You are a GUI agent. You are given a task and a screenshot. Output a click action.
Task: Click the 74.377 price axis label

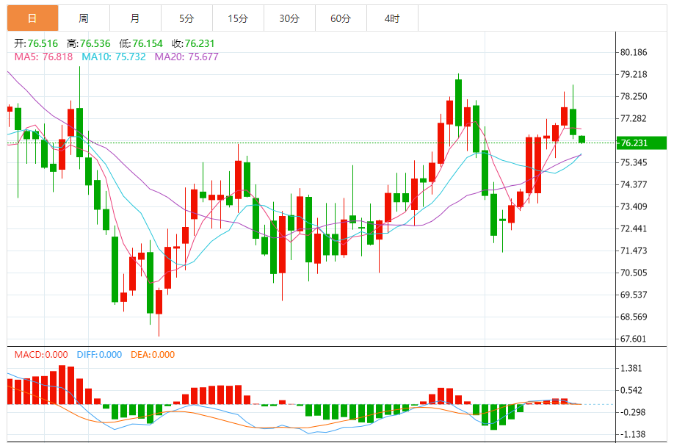[x=634, y=184]
